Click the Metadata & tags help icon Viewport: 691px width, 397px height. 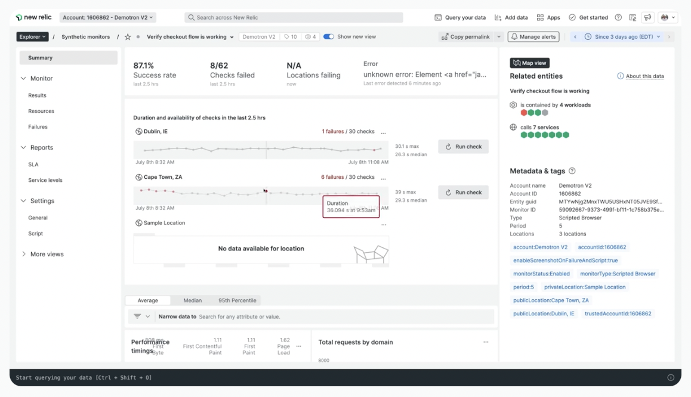pyautogui.click(x=572, y=170)
